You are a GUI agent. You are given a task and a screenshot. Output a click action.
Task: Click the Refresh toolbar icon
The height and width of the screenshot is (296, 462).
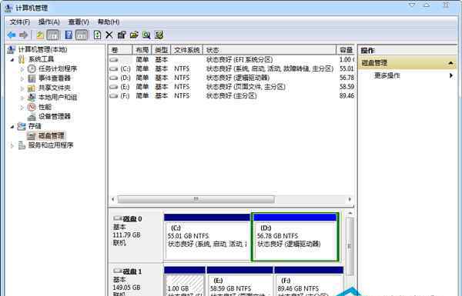(97, 35)
